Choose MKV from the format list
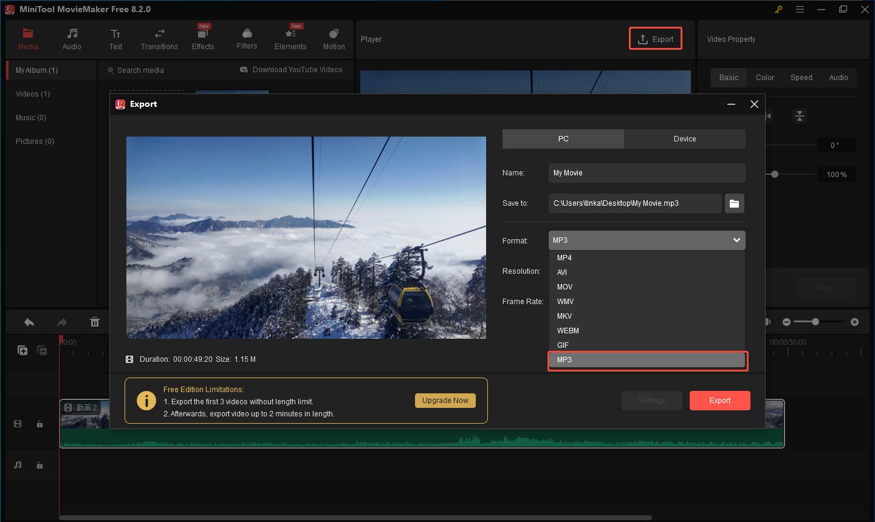875x522 pixels. (x=647, y=316)
